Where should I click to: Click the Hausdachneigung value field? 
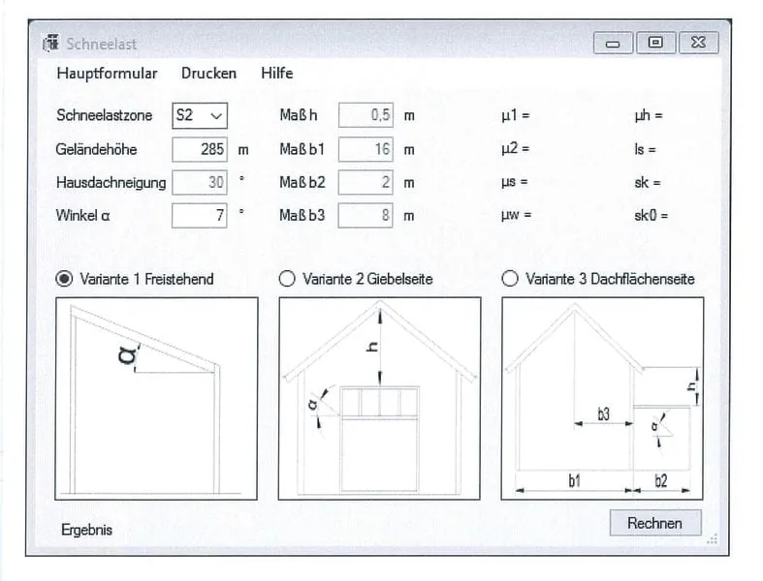pos(200,182)
